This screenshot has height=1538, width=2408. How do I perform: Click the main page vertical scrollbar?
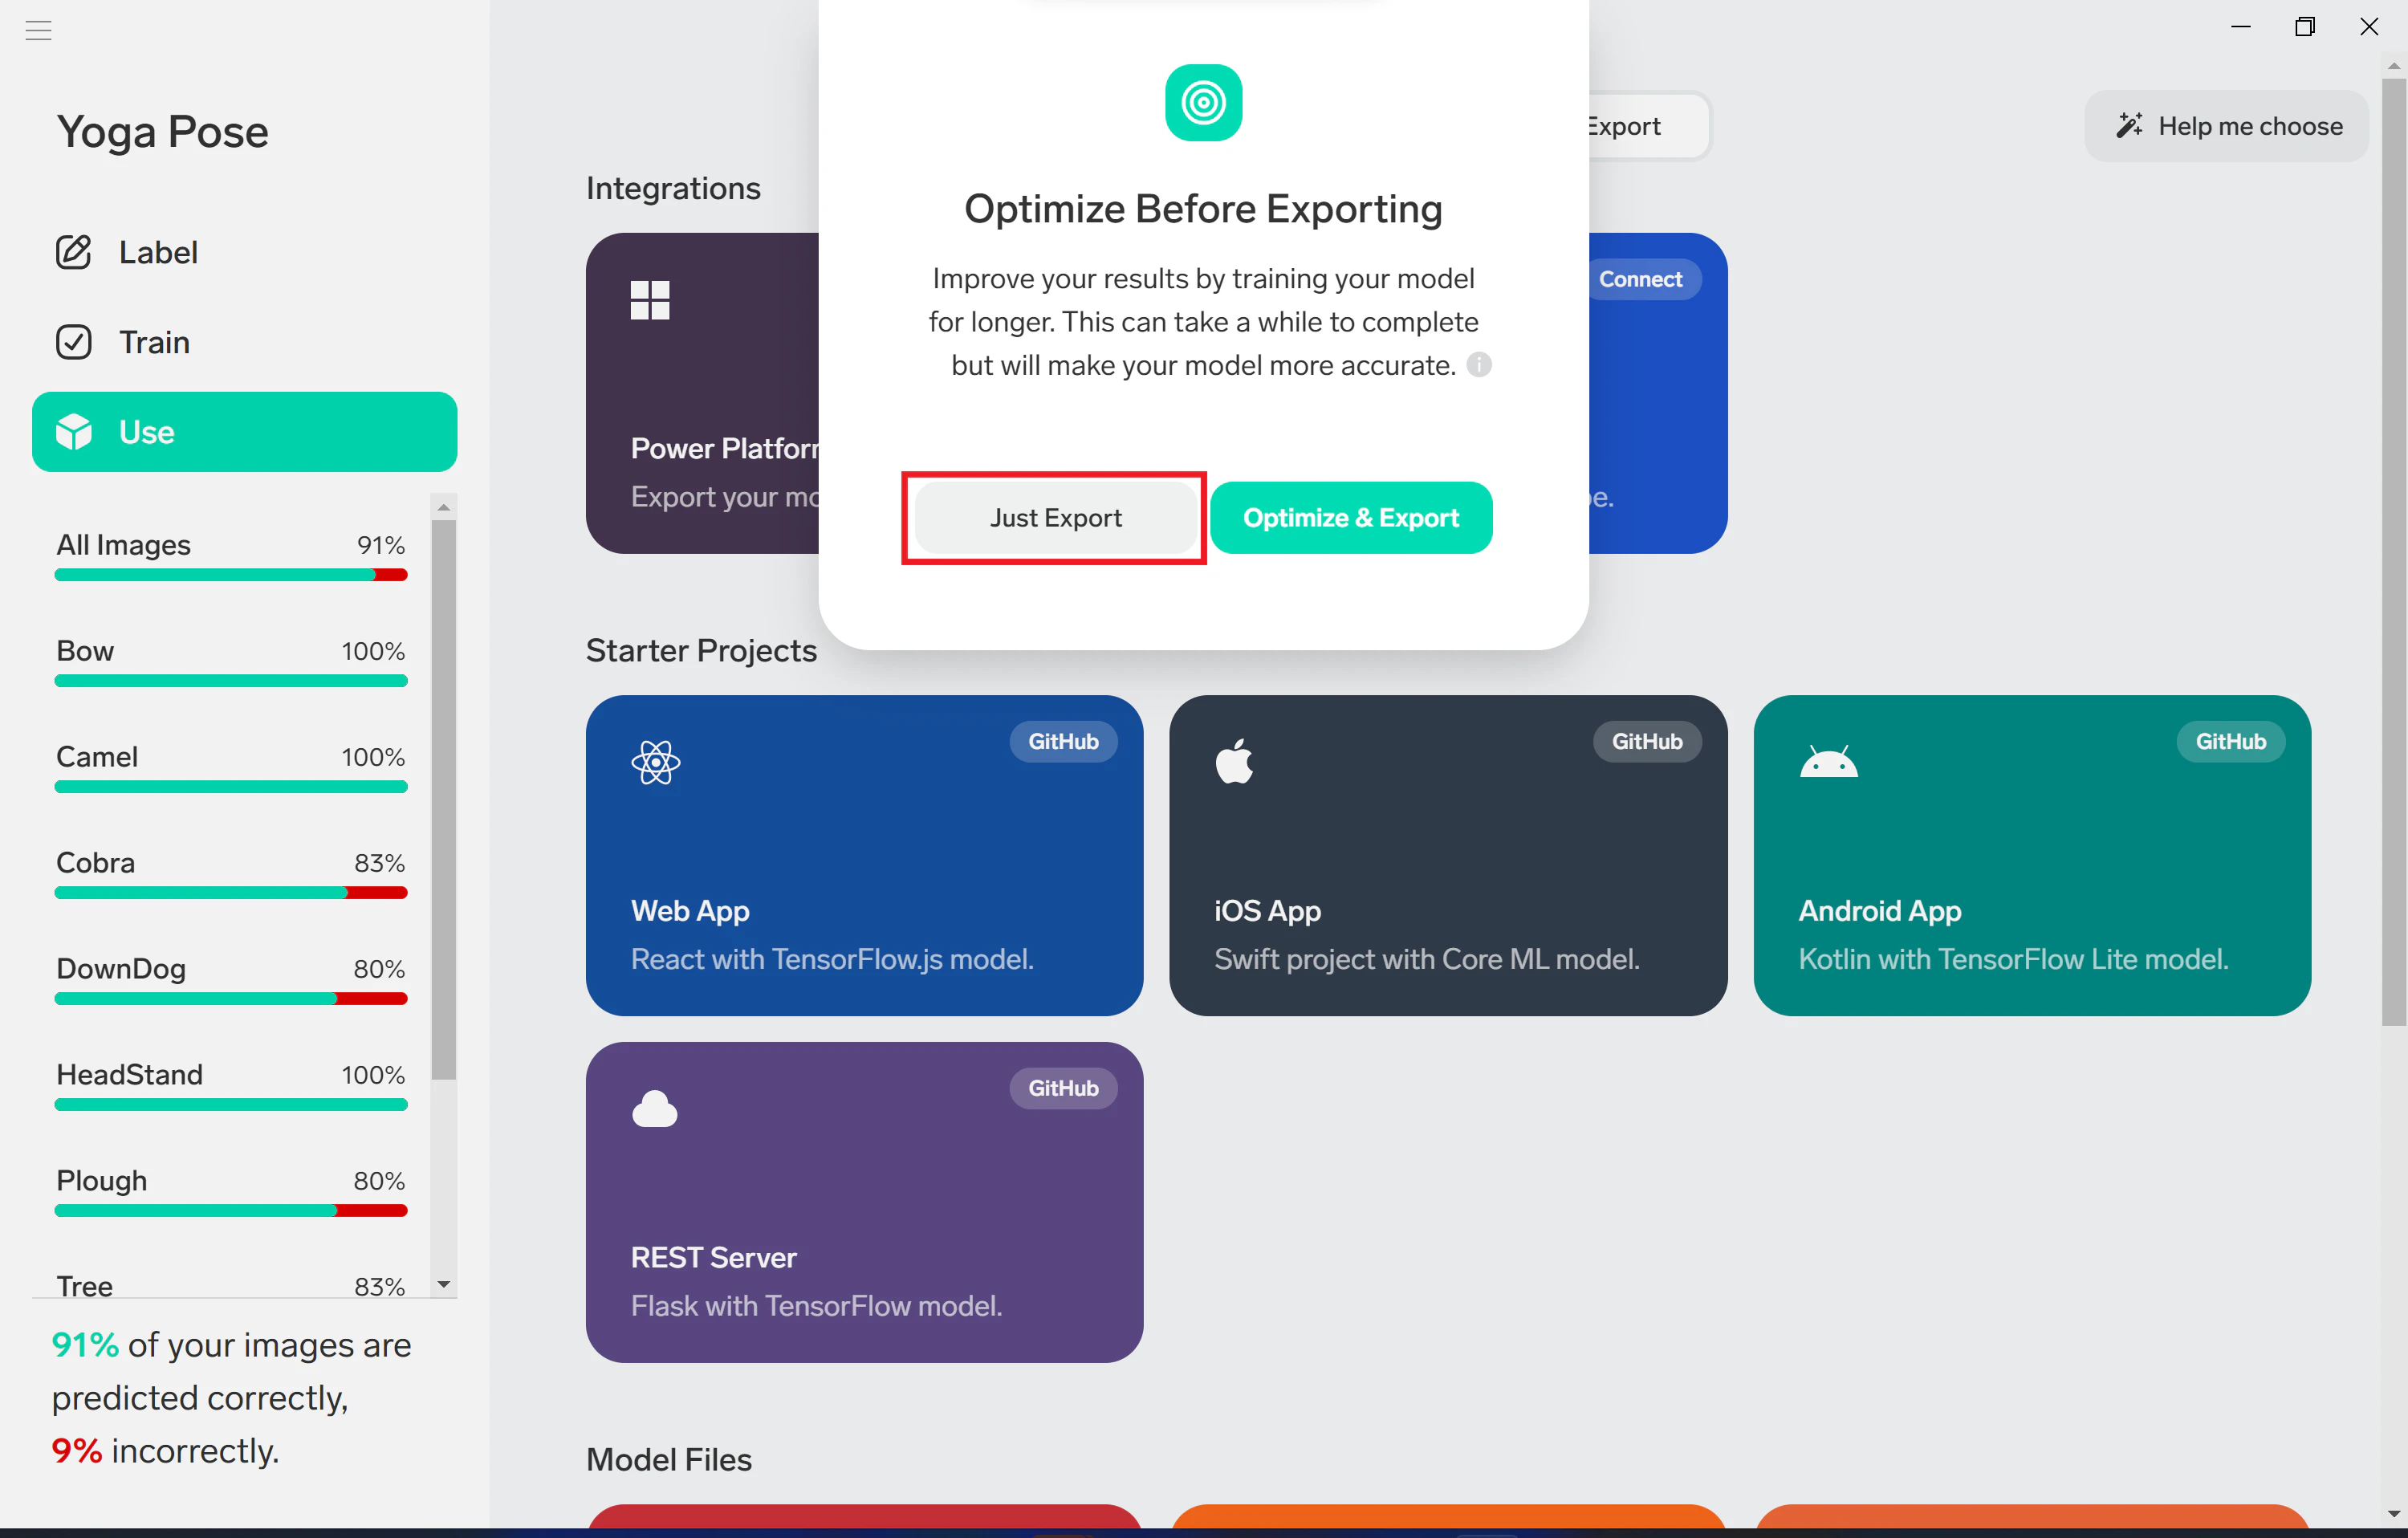pyautogui.click(x=2393, y=552)
